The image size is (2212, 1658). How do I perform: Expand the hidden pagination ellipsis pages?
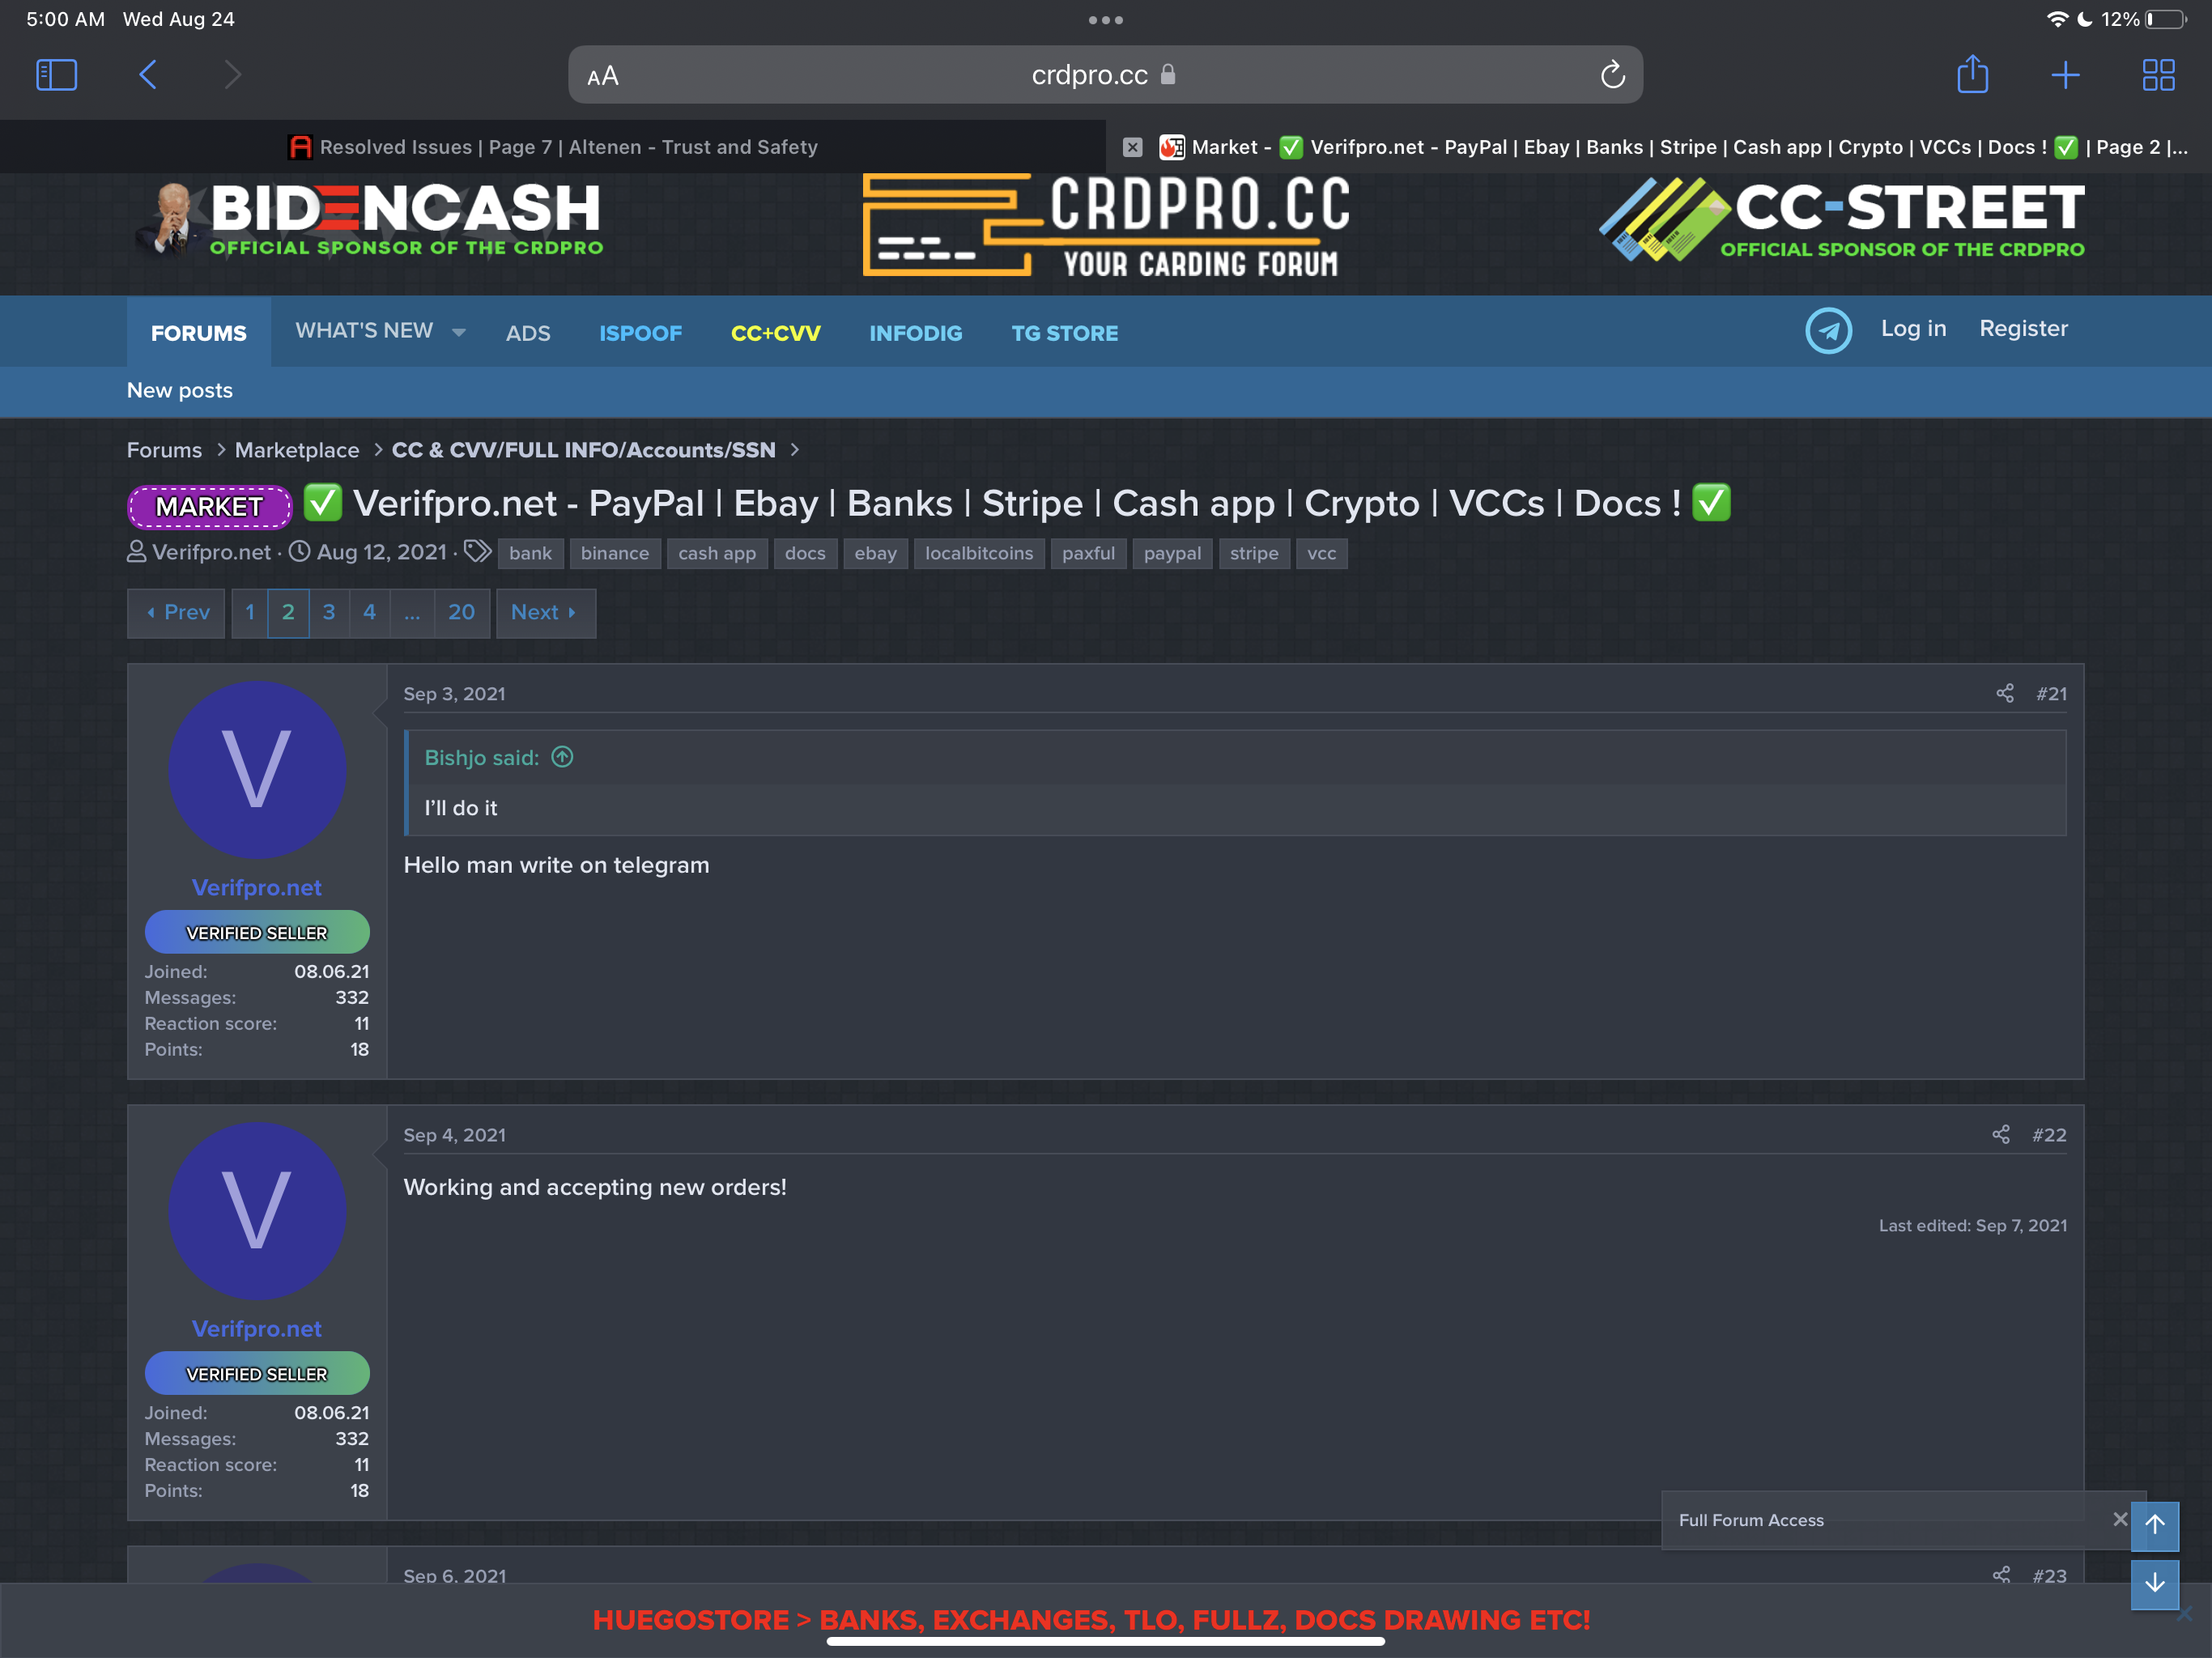(x=412, y=612)
